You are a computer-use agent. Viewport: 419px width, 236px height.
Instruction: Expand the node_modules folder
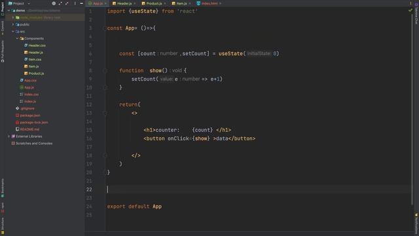[13, 18]
